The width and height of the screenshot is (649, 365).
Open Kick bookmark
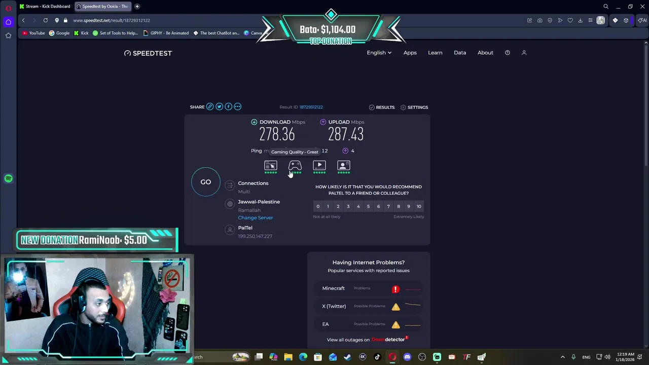coord(81,33)
